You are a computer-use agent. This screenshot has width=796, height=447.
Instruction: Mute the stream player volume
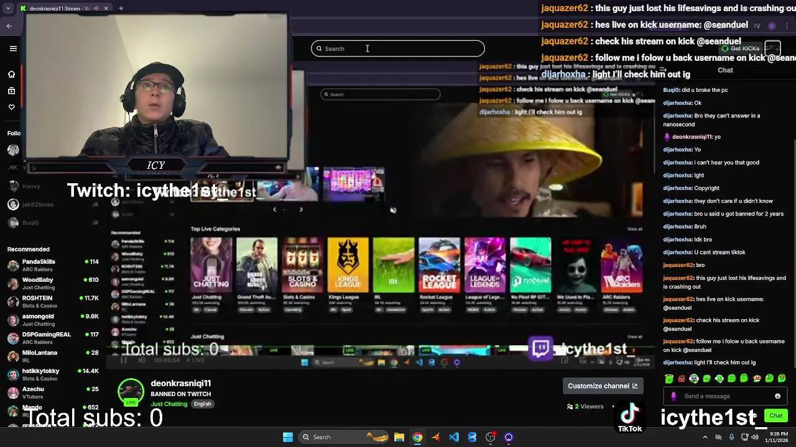(x=142, y=360)
